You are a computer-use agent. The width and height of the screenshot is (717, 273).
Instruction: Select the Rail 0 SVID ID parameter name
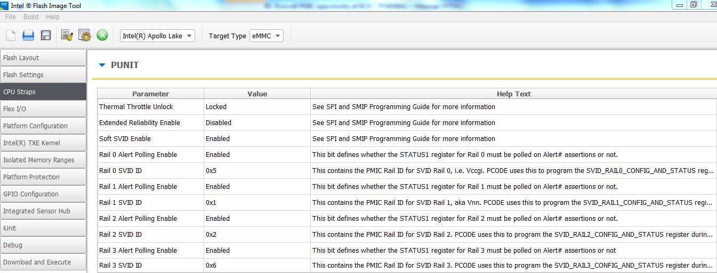(x=120, y=171)
